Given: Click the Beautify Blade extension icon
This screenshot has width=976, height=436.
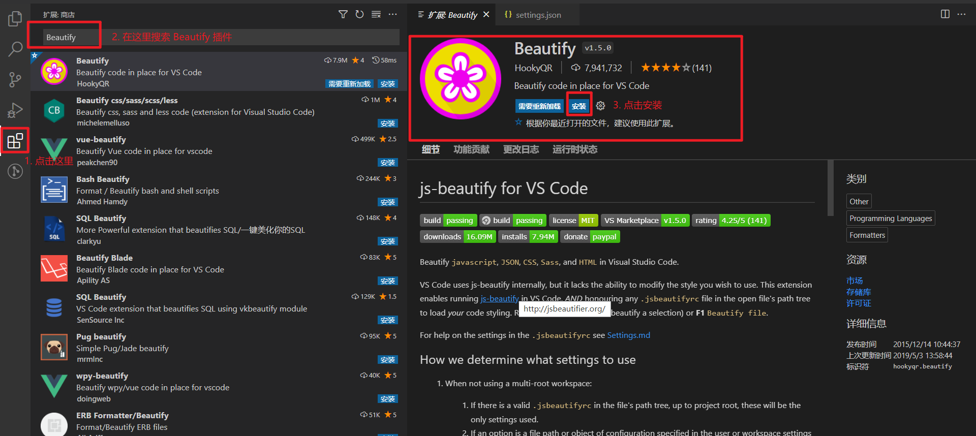Looking at the screenshot, I should pyautogui.click(x=54, y=268).
